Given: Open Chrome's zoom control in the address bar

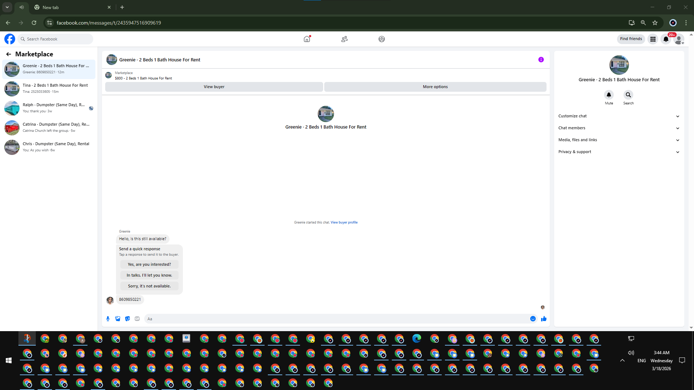Looking at the screenshot, I should tap(643, 23).
